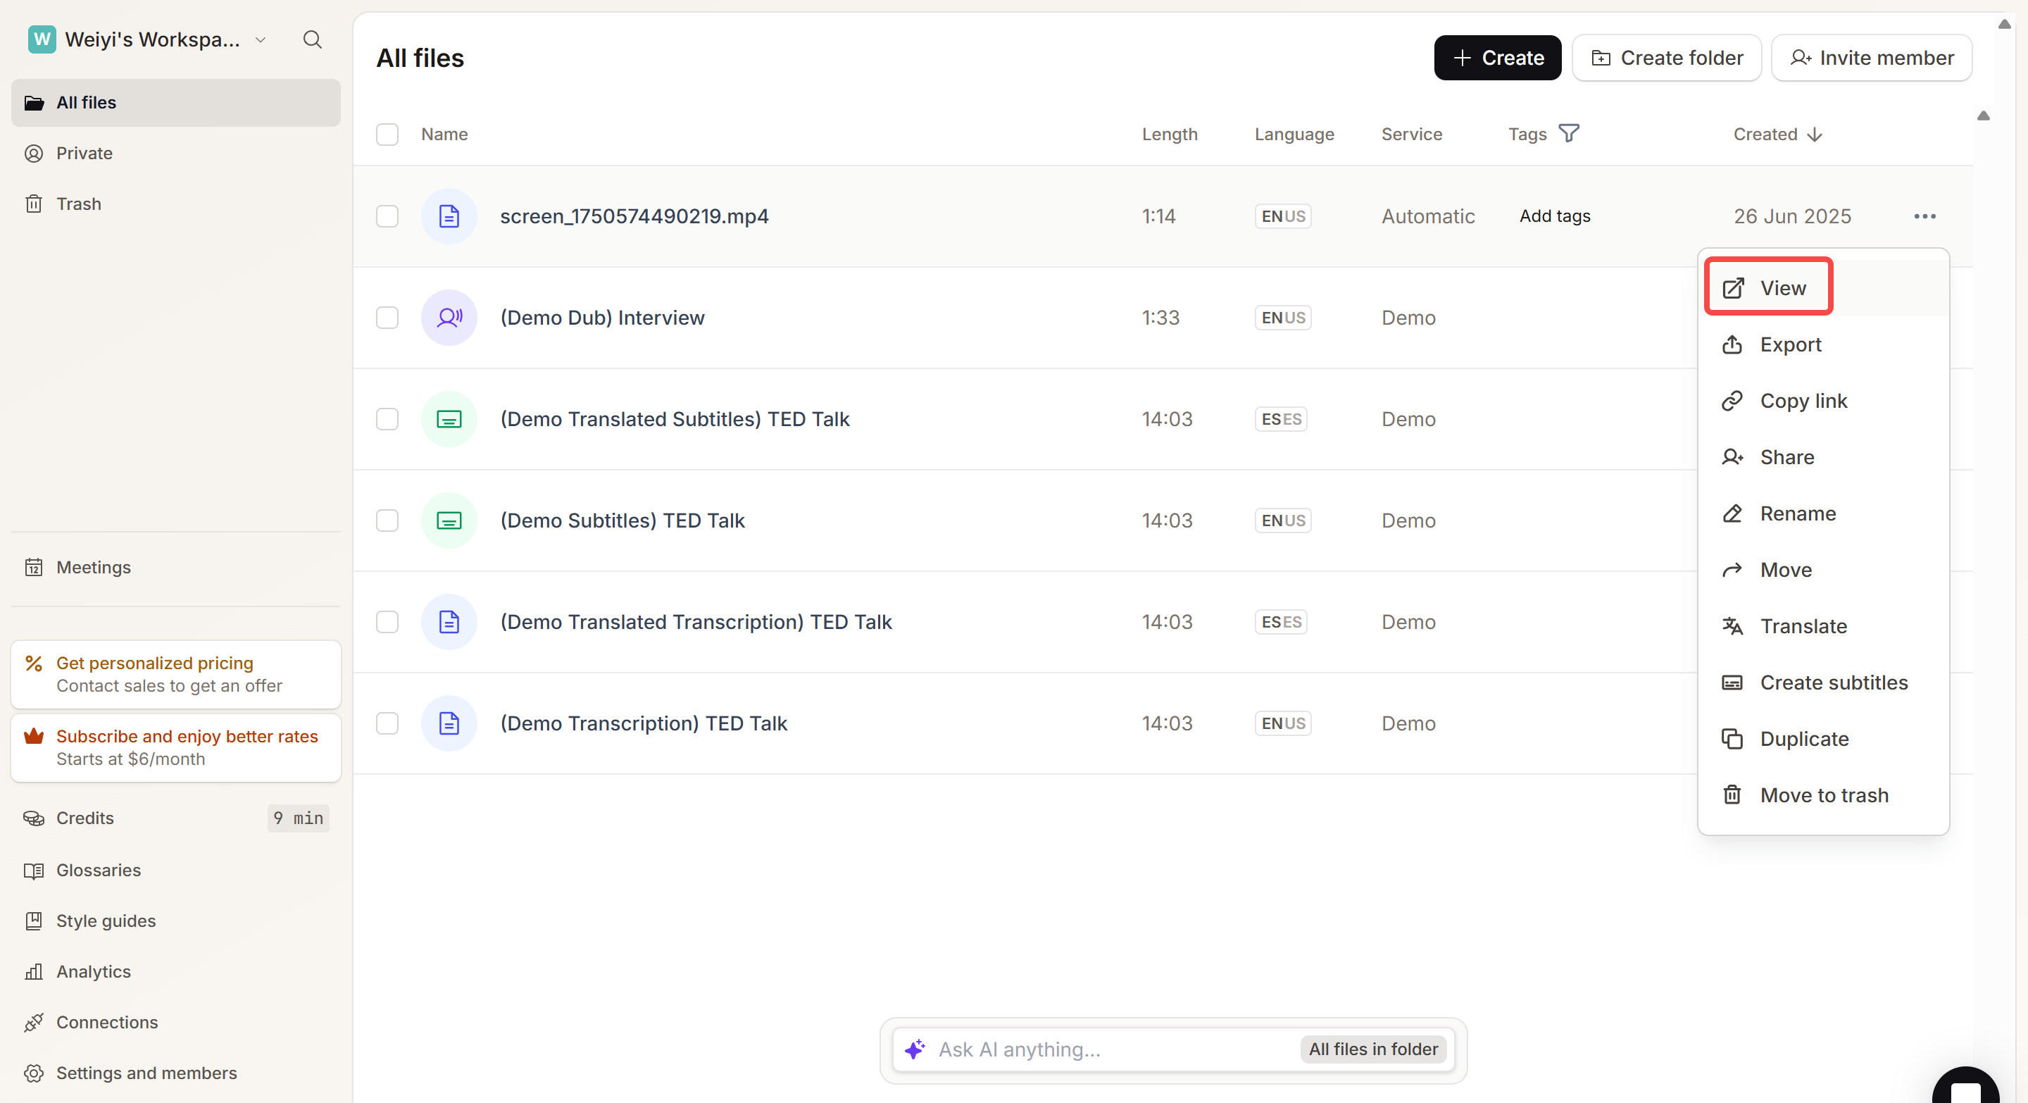The width and height of the screenshot is (2028, 1103).
Task: Click Invite member button
Action: (x=1870, y=58)
